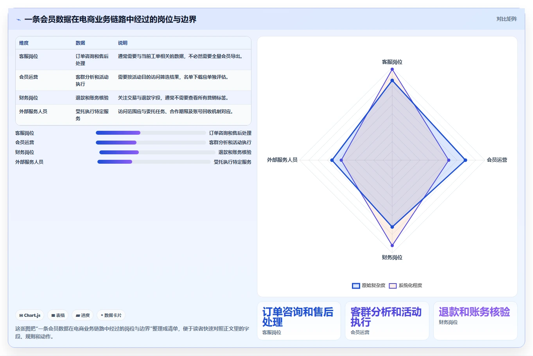Viewport: 533px width, 356px height.
Task: Click the footer caption starting 这张图把
Action: coord(132,333)
